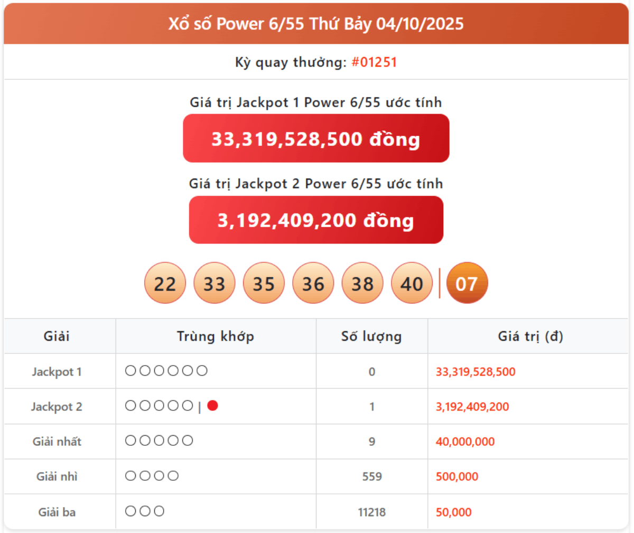Select the number 36 ball
The height and width of the screenshot is (533, 634).
point(313,284)
